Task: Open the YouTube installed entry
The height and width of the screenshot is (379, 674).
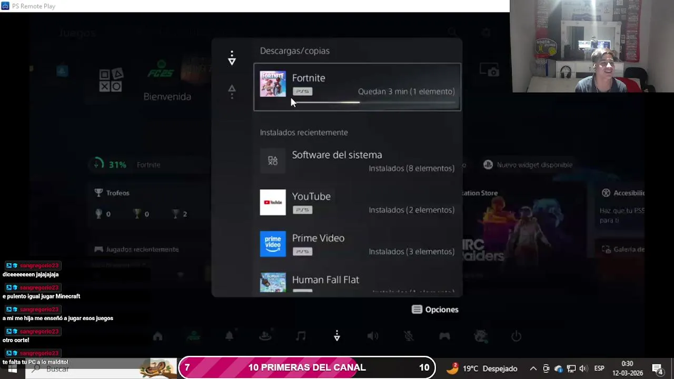Action: pos(358,203)
